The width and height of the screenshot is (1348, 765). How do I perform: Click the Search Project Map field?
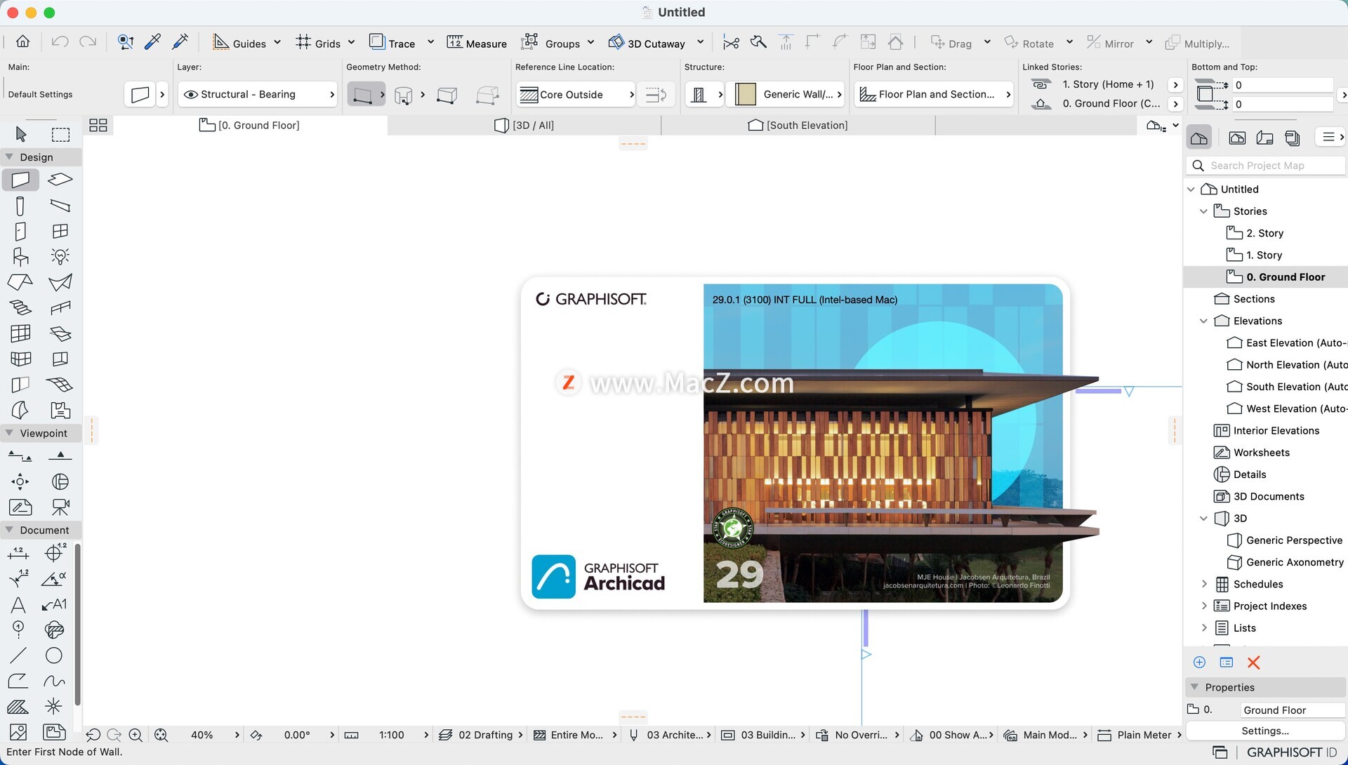(1264, 166)
